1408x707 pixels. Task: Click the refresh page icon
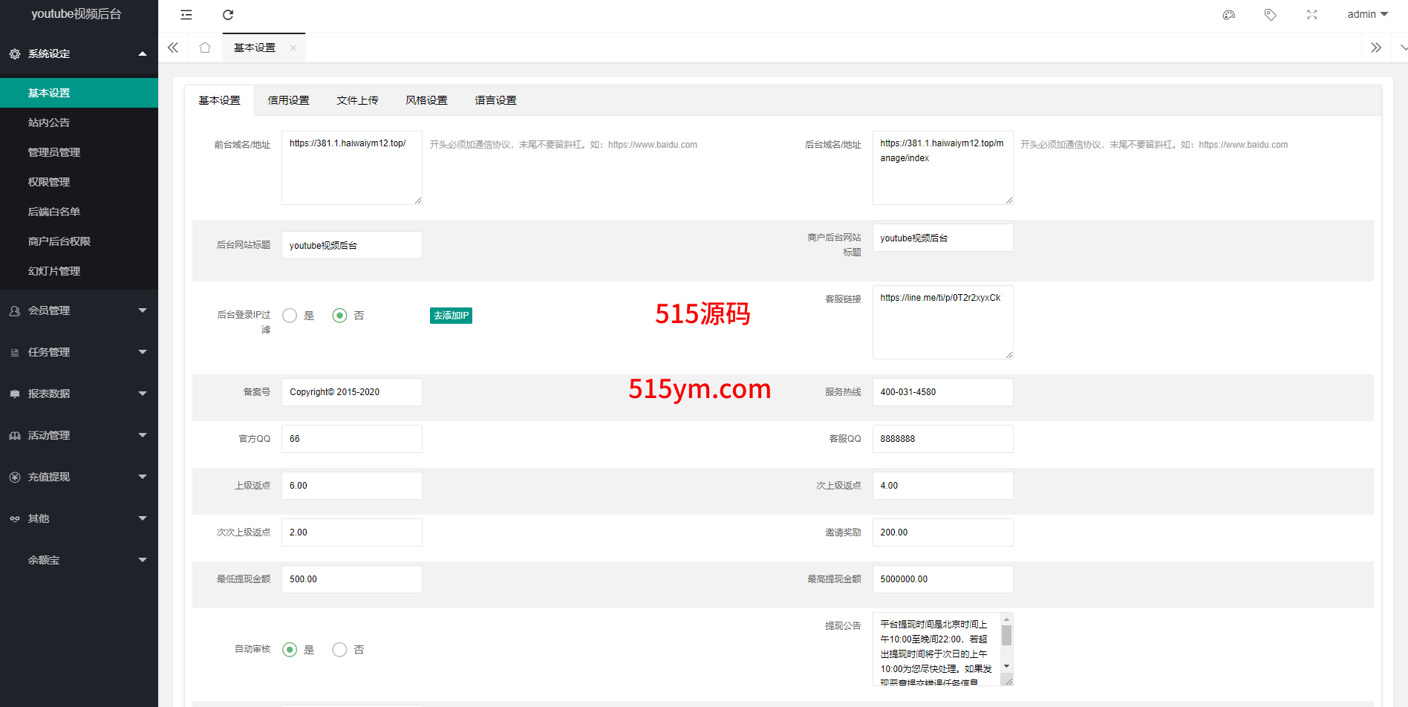228,15
